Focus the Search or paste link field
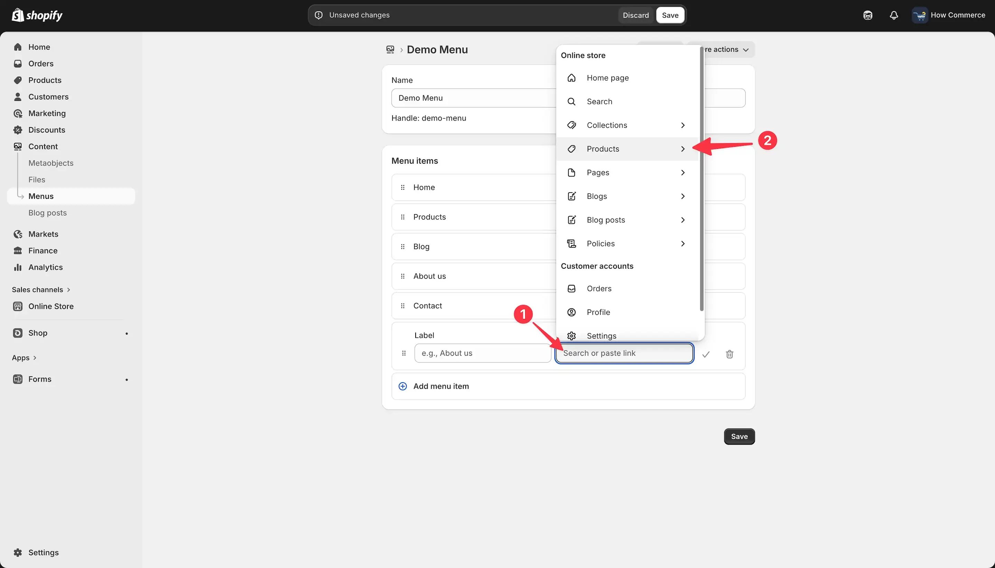This screenshot has height=568, width=995. (624, 353)
